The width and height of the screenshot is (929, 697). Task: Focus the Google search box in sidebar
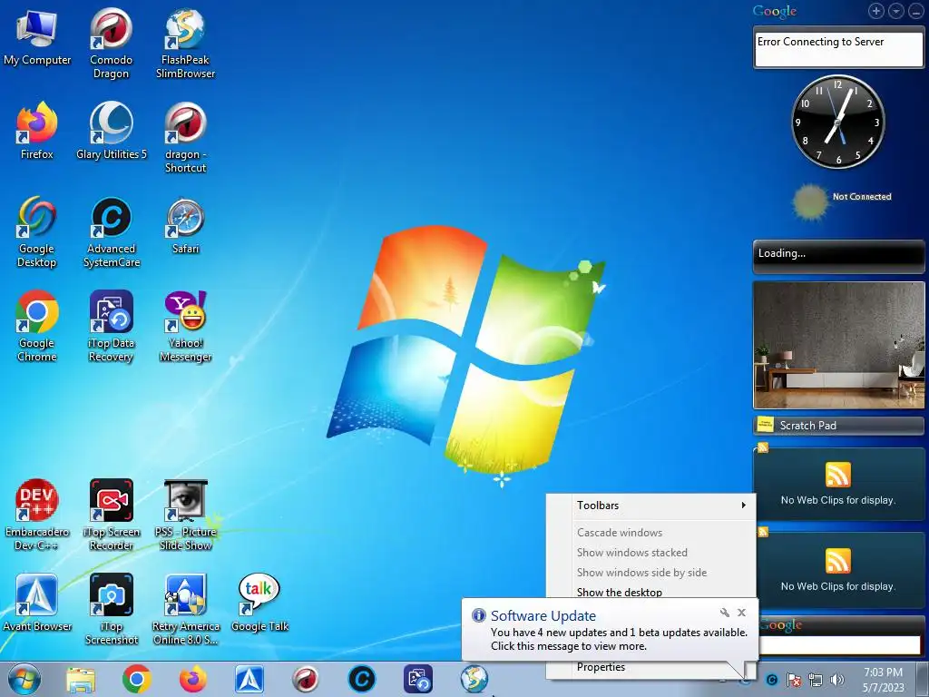pyautogui.click(x=839, y=645)
